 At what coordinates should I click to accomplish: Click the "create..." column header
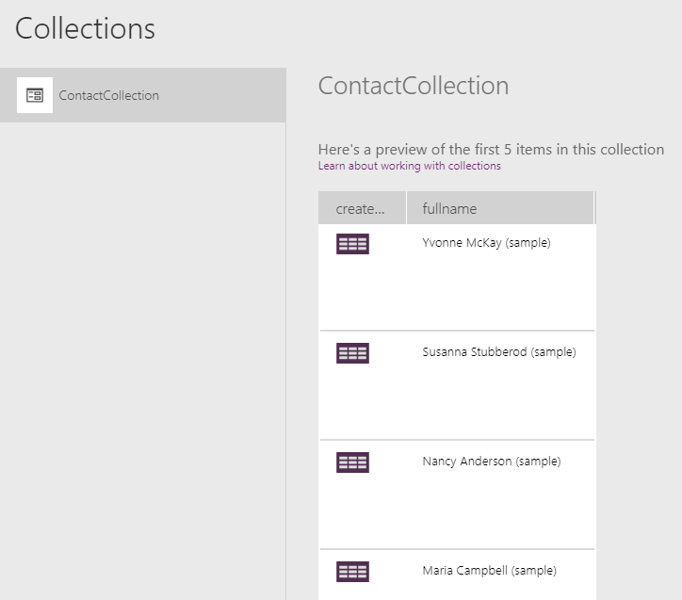click(x=361, y=208)
